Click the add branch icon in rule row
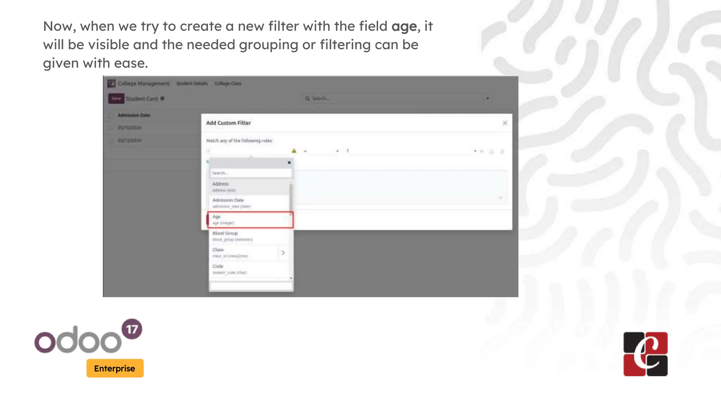 pos(492,151)
